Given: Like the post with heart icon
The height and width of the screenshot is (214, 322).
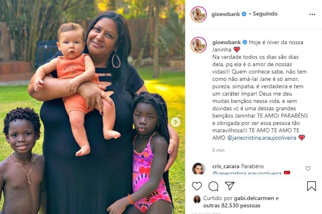Looking at the screenshot, I should coord(197,186).
